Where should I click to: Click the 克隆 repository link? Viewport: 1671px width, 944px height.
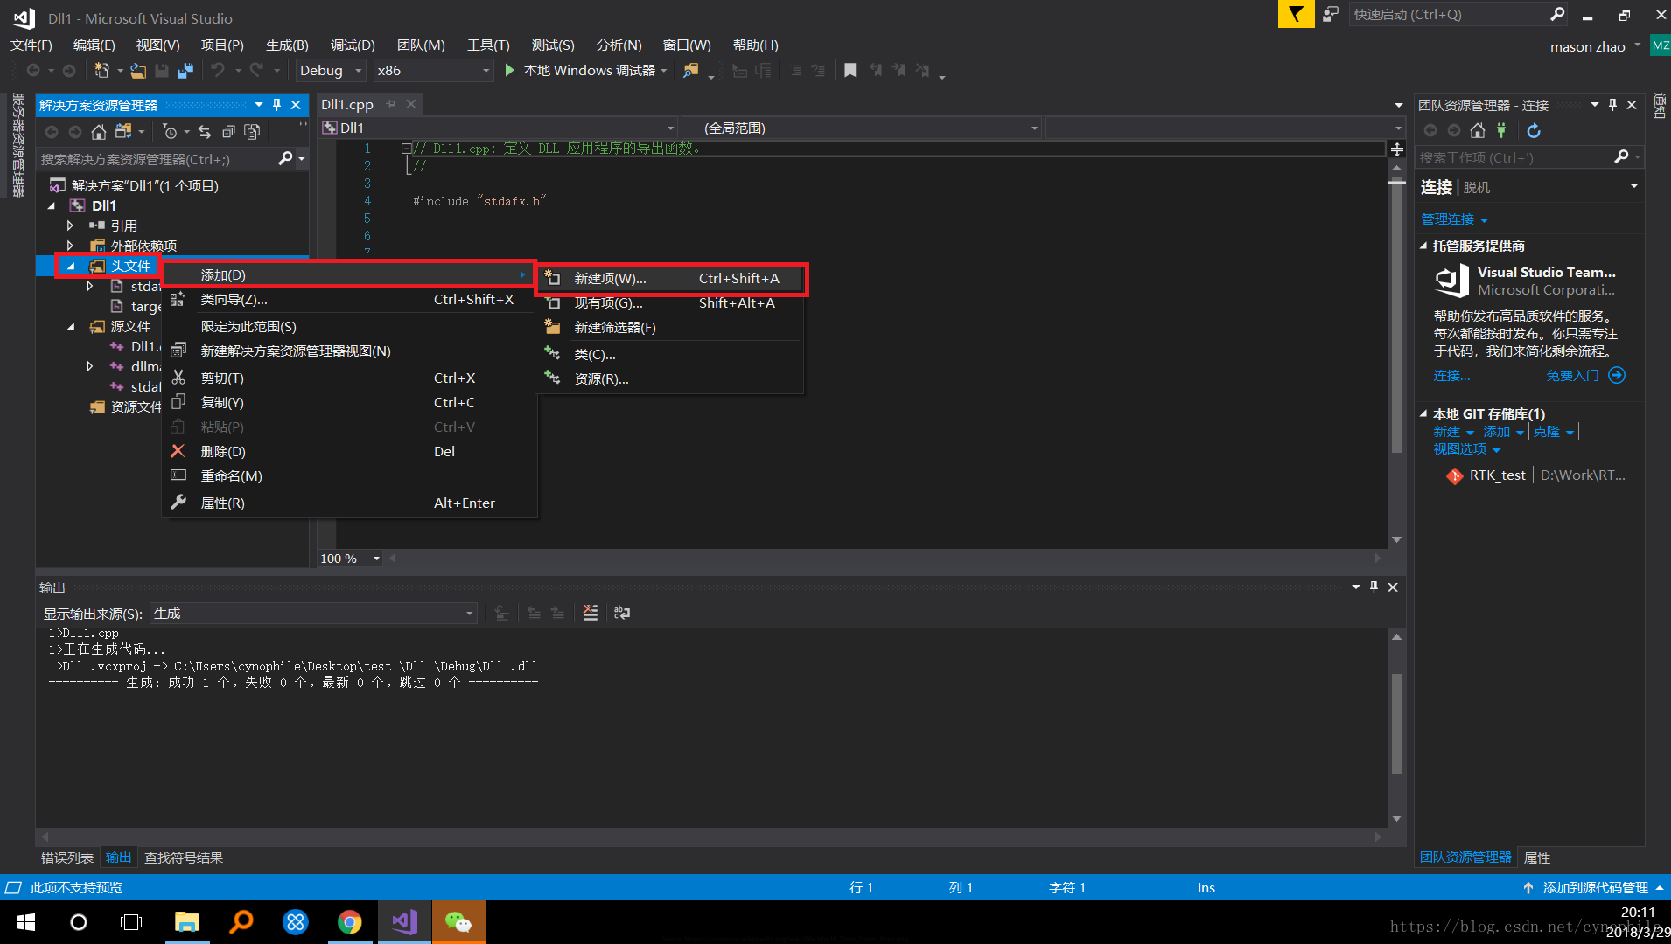tap(1546, 431)
